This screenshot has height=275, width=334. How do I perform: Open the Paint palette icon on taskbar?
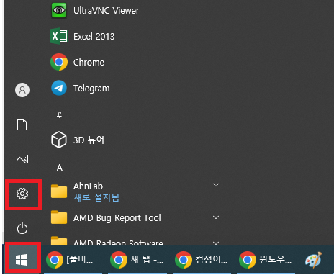[x=313, y=260]
